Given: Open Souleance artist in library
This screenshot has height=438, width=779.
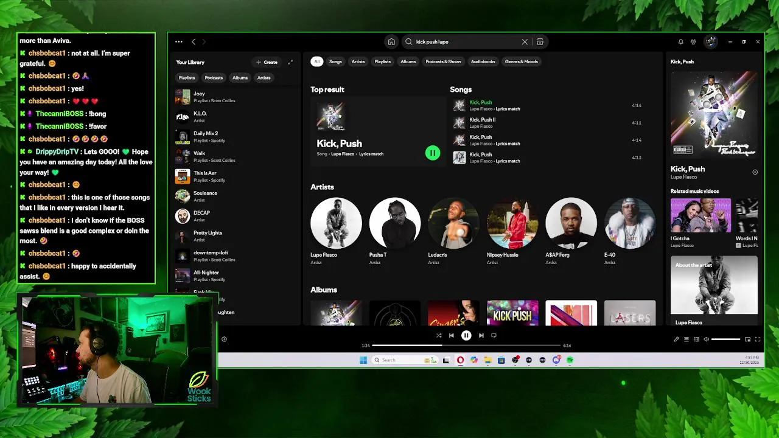Looking at the screenshot, I should click(234, 196).
